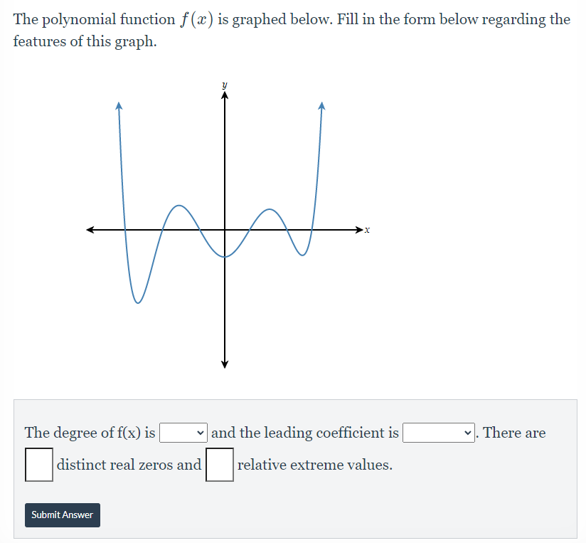Click the y-axis label on the graph
586x543 pixels.
tap(223, 84)
